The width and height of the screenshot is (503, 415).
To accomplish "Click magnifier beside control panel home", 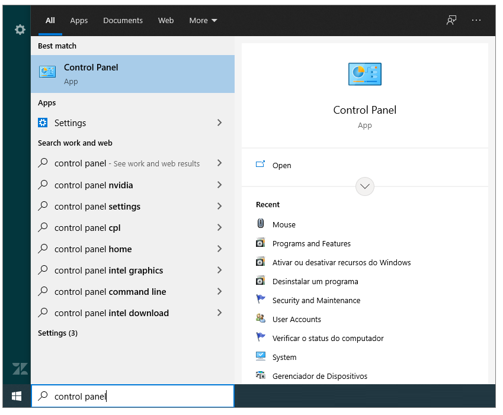I will tap(43, 249).
